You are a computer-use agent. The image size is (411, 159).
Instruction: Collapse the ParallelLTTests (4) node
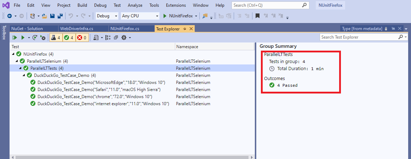click(x=21, y=68)
